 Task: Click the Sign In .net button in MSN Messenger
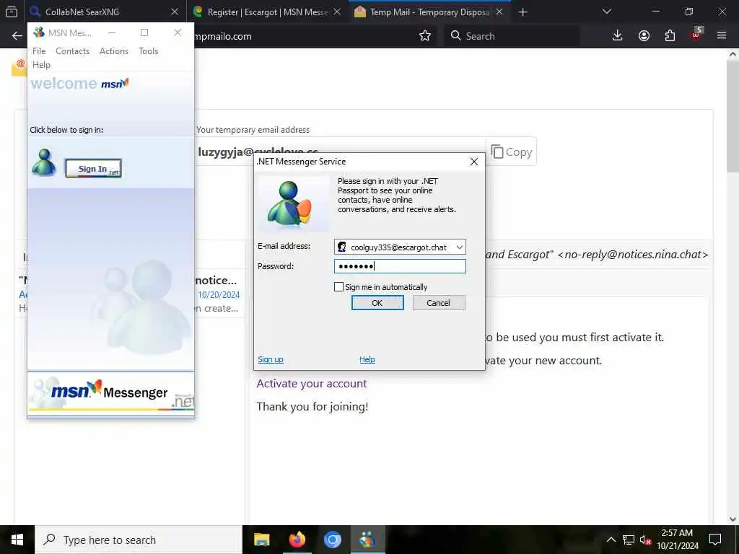coord(93,169)
